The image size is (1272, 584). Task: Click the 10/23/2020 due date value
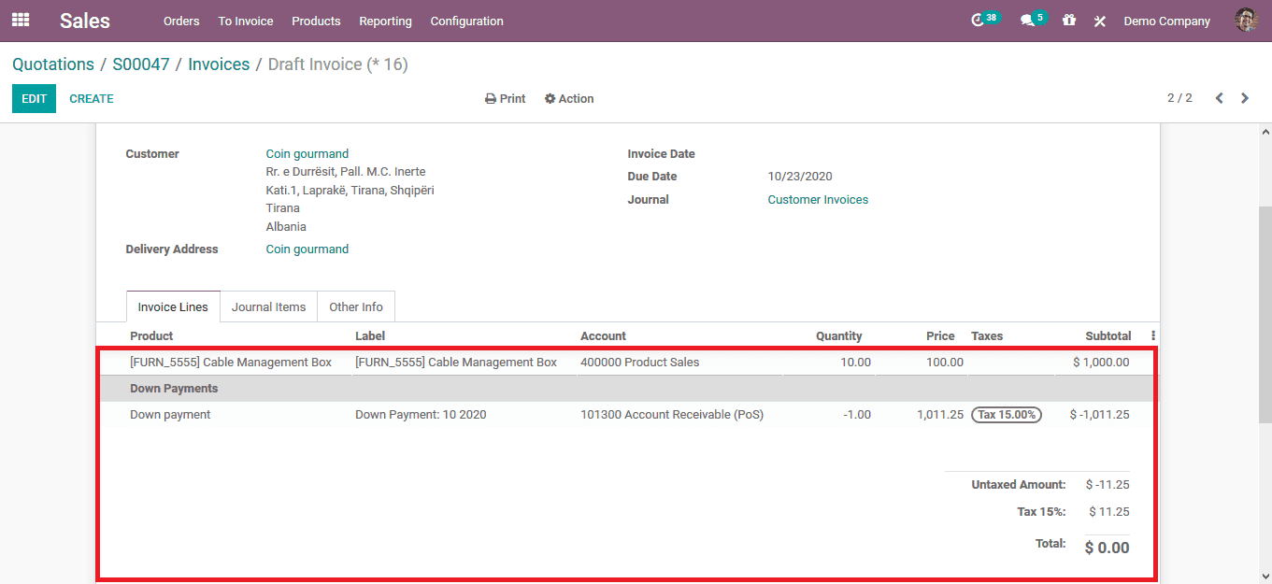click(x=800, y=176)
